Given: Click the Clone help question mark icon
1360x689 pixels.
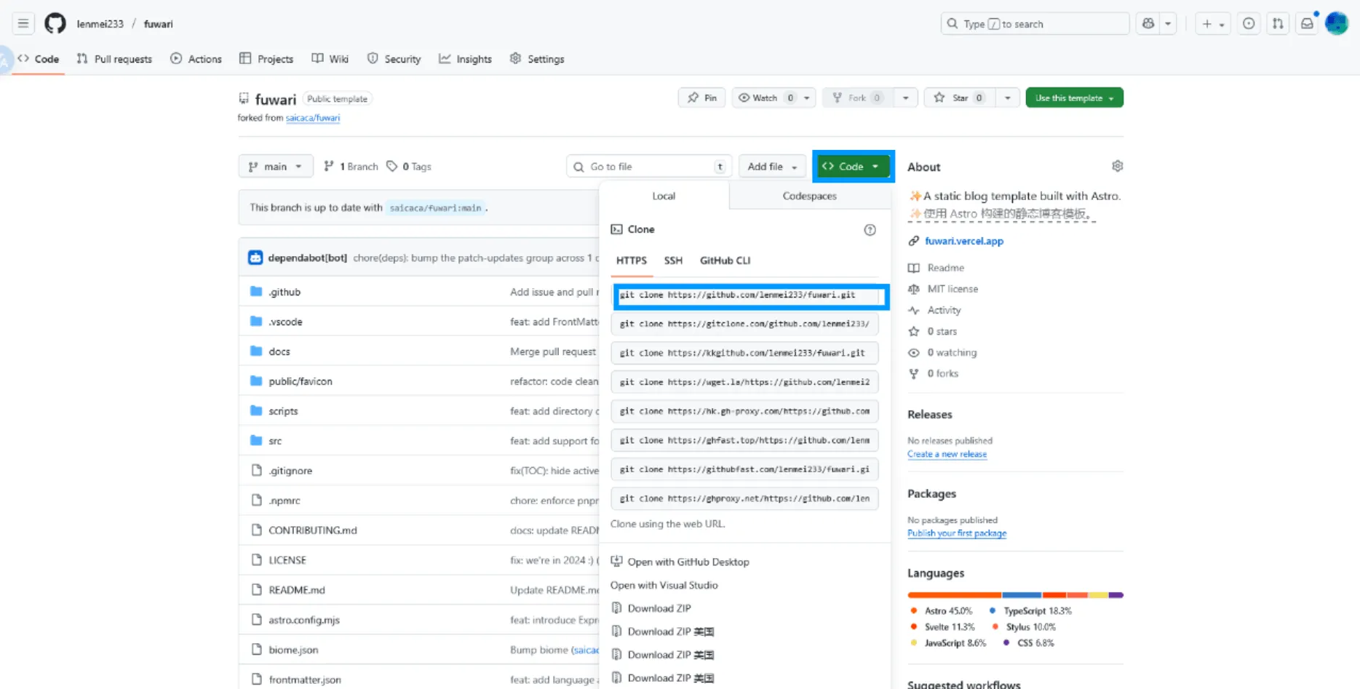Looking at the screenshot, I should coord(870,230).
